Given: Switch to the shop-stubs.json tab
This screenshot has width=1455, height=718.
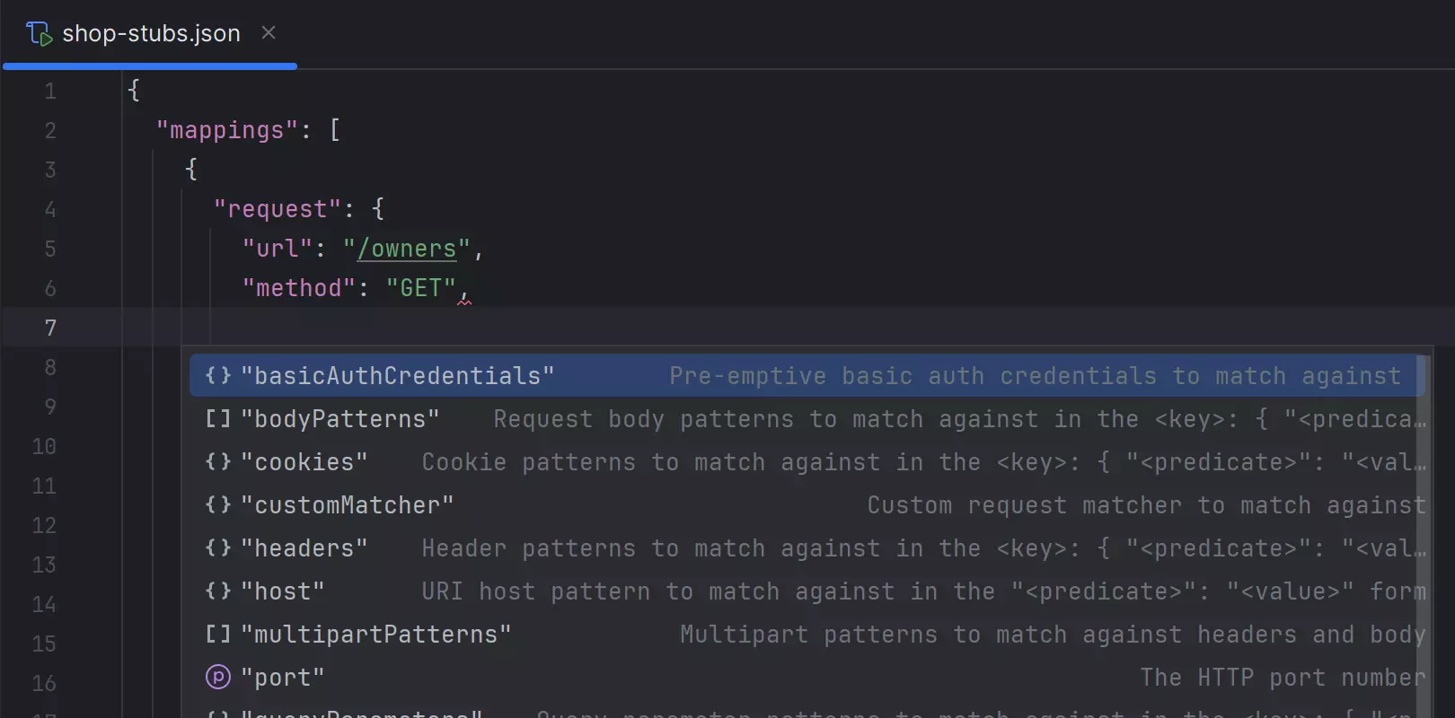Looking at the screenshot, I should 151,34.
